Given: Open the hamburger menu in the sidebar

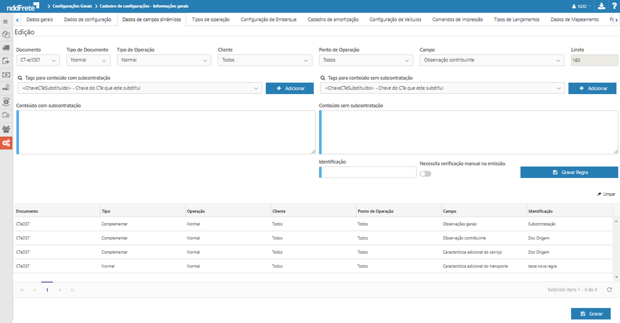Looking at the screenshot, I should [x=6, y=21].
